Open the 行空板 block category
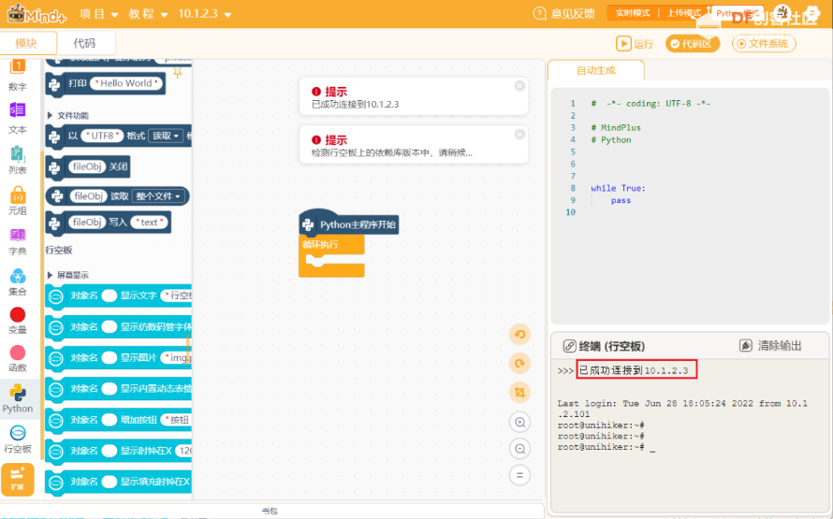Viewport: 833px width, 519px height. [x=18, y=440]
